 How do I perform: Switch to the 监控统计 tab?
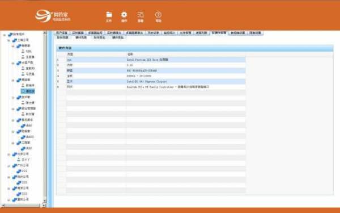169,33
